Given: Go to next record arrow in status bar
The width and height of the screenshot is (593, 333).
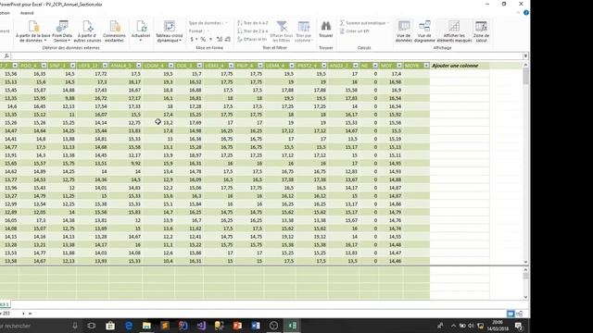Looking at the screenshot, I should pos(23,314).
